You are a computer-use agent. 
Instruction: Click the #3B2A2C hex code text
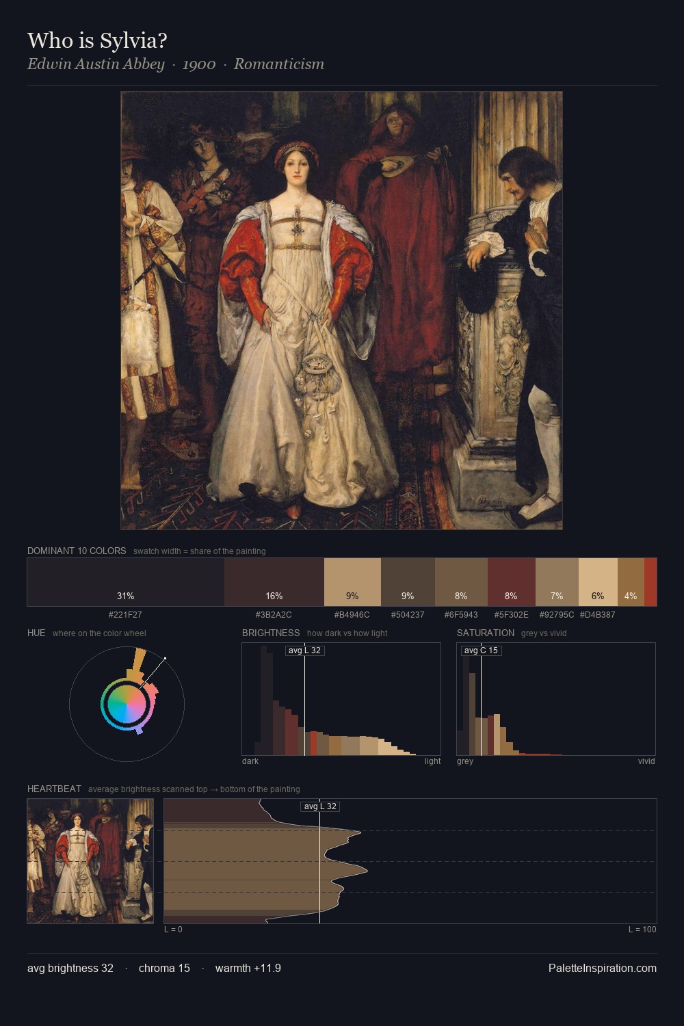point(274,615)
